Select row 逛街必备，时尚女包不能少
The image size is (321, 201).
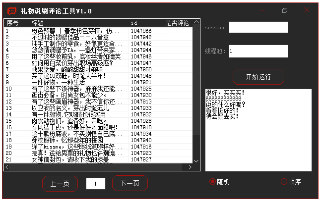pyautogui.click(x=98, y=95)
